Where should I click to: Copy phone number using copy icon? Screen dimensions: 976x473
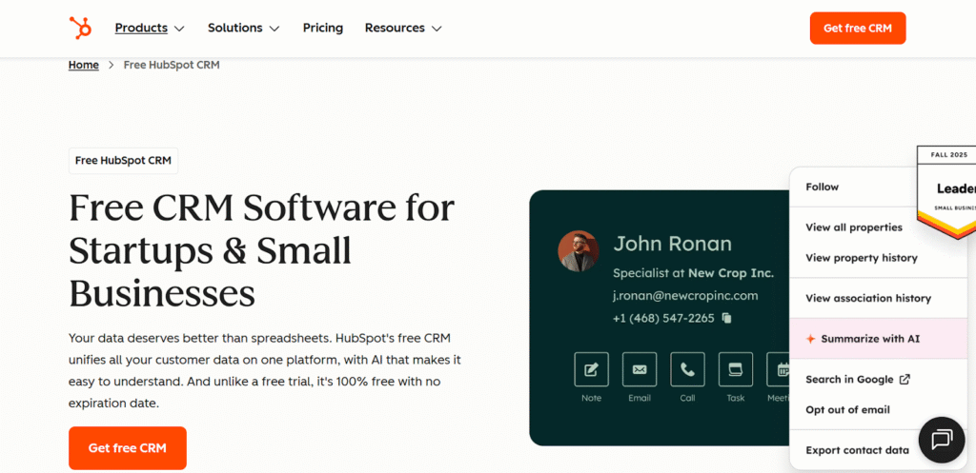click(x=727, y=318)
